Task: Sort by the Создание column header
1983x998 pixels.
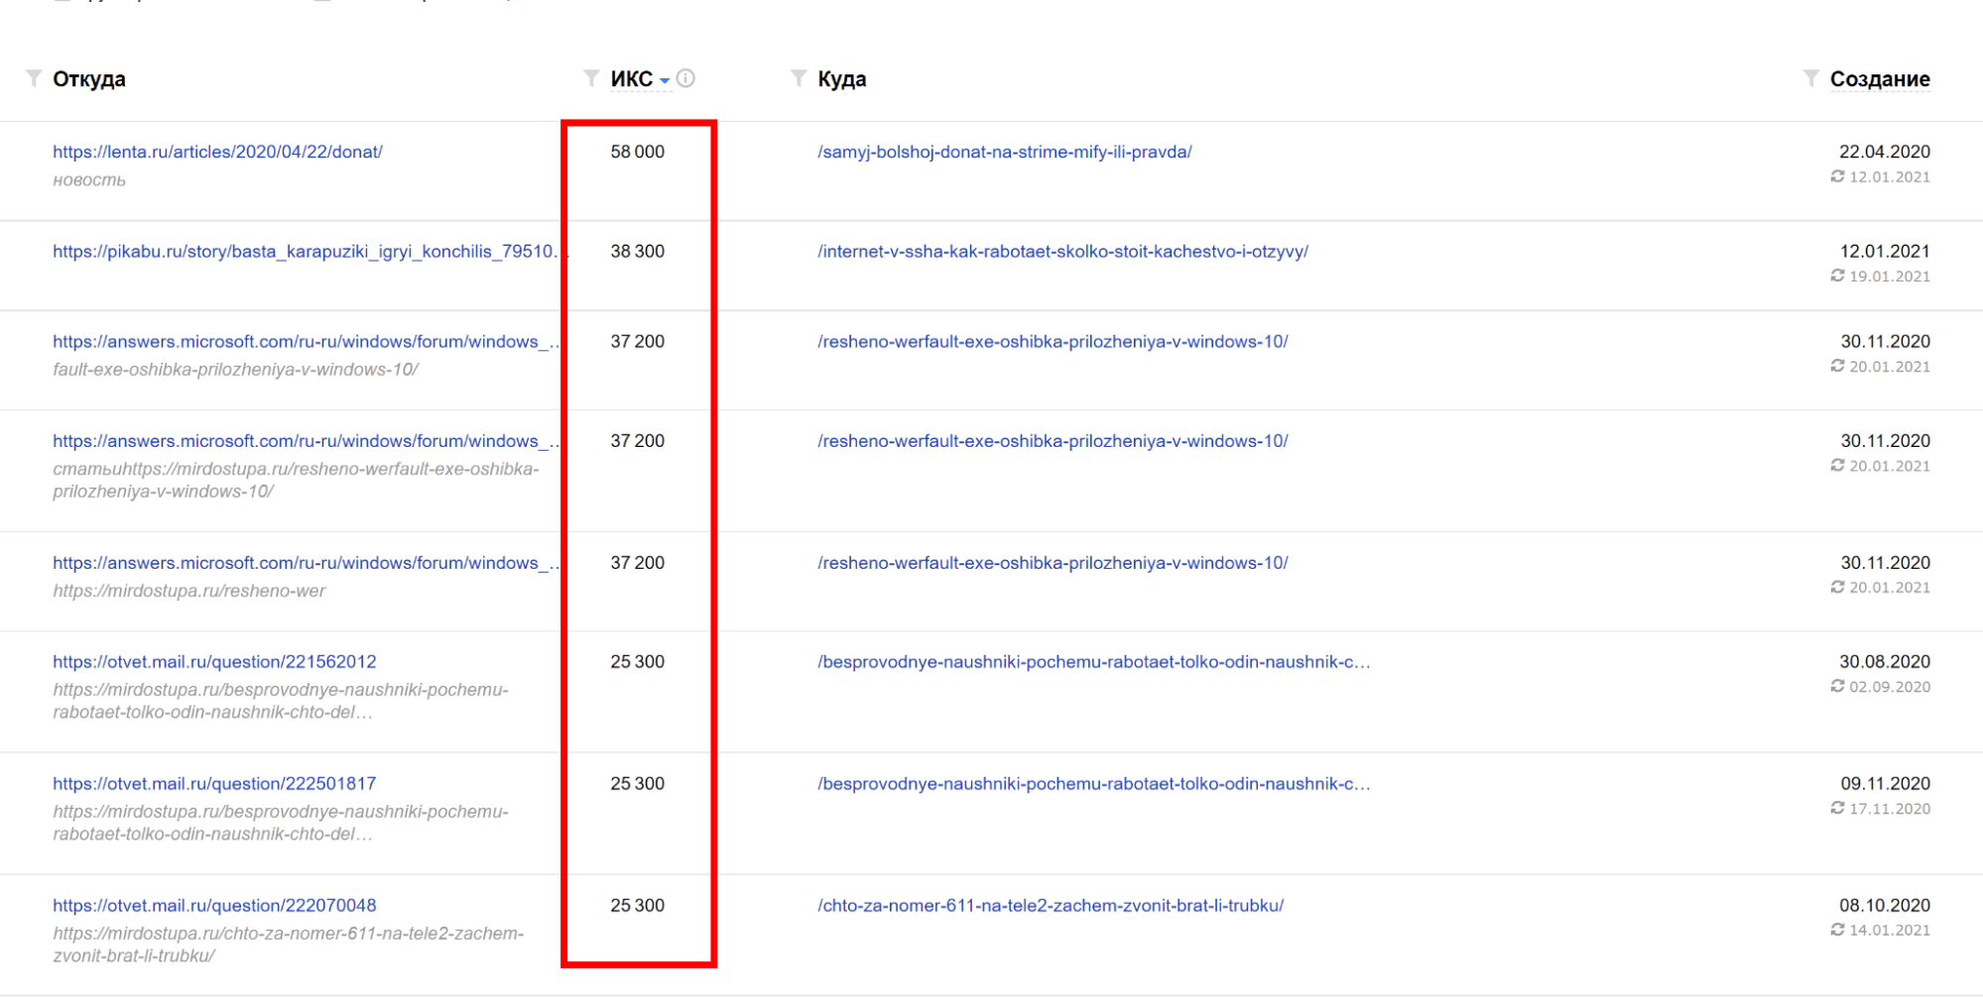Action: pos(1879,79)
